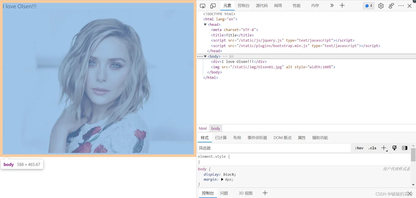Add new style rule plus icon

click(x=384, y=148)
